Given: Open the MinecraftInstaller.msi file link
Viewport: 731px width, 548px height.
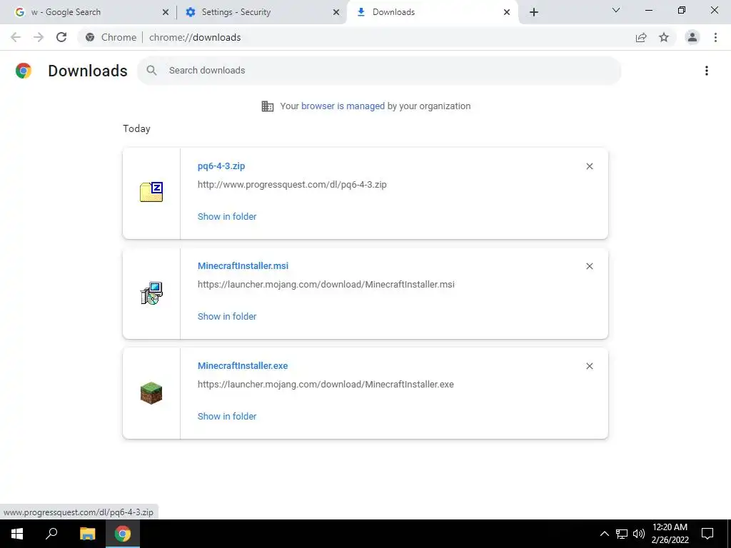Looking at the screenshot, I should click(243, 265).
